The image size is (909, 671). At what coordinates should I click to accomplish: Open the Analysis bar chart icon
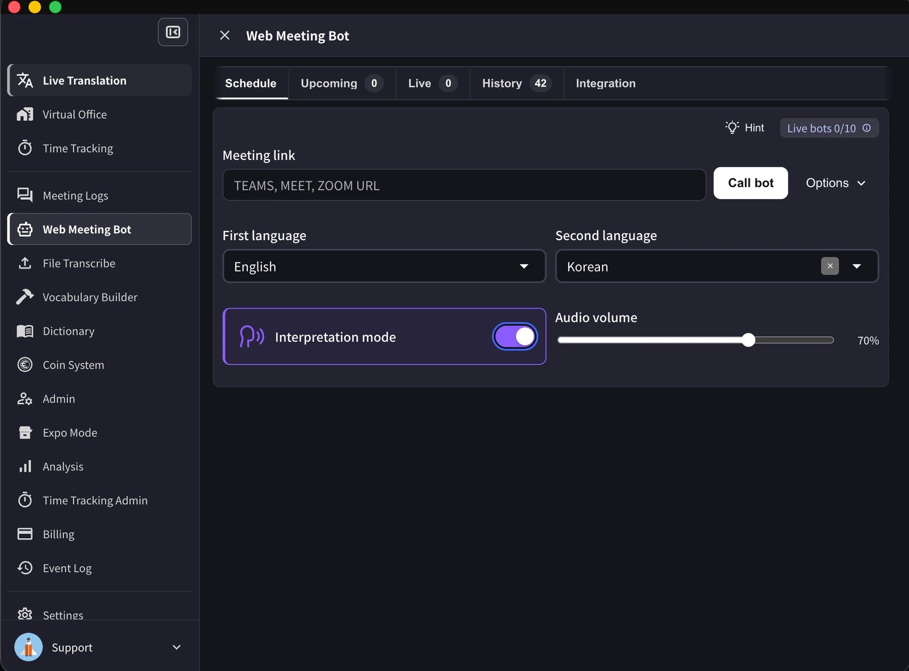coord(25,466)
